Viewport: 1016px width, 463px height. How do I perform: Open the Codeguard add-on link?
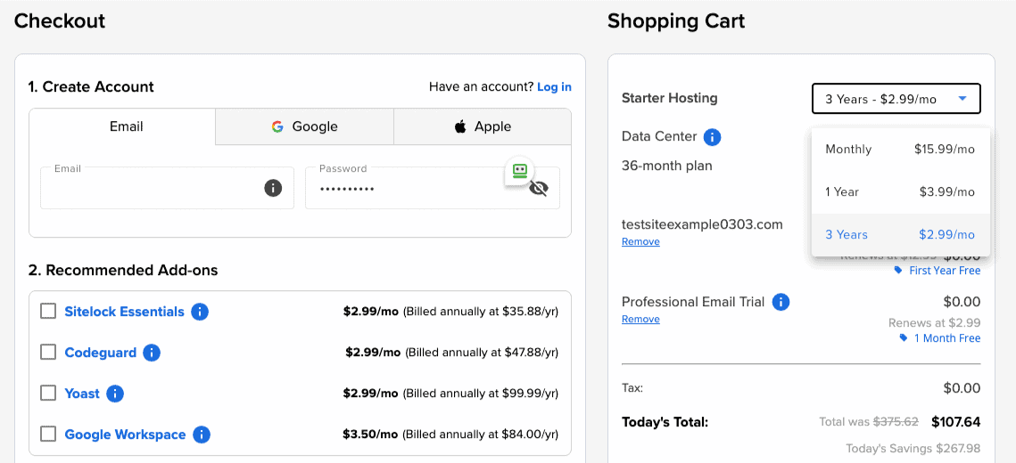(x=101, y=353)
